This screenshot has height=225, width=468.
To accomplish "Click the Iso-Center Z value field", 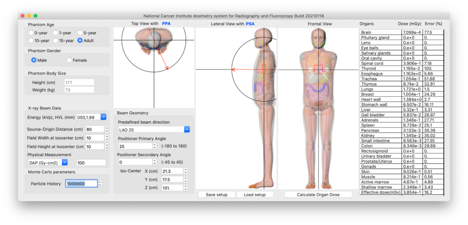I will click(172, 187).
